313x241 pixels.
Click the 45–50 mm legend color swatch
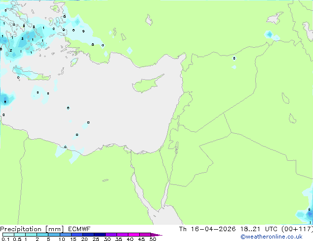click(145, 235)
